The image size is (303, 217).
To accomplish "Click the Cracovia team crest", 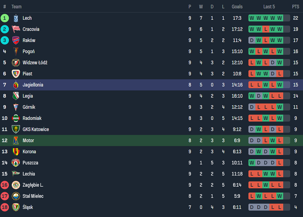I will [x=16, y=29].
